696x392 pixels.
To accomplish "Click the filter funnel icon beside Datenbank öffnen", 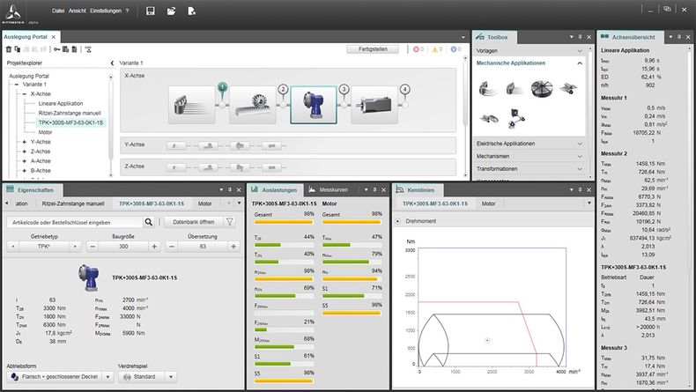I will pyautogui.click(x=229, y=223).
